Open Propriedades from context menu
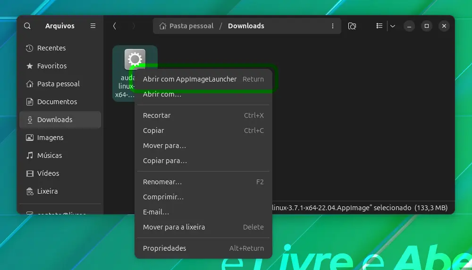The image size is (472, 270). [x=203, y=248]
